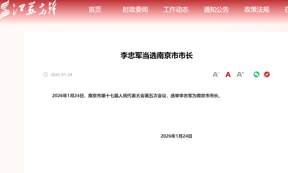
Task: Click the clock icon beside the publish date
Action: (x=45, y=75)
